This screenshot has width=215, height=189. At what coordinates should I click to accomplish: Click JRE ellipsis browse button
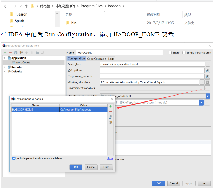(207, 103)
